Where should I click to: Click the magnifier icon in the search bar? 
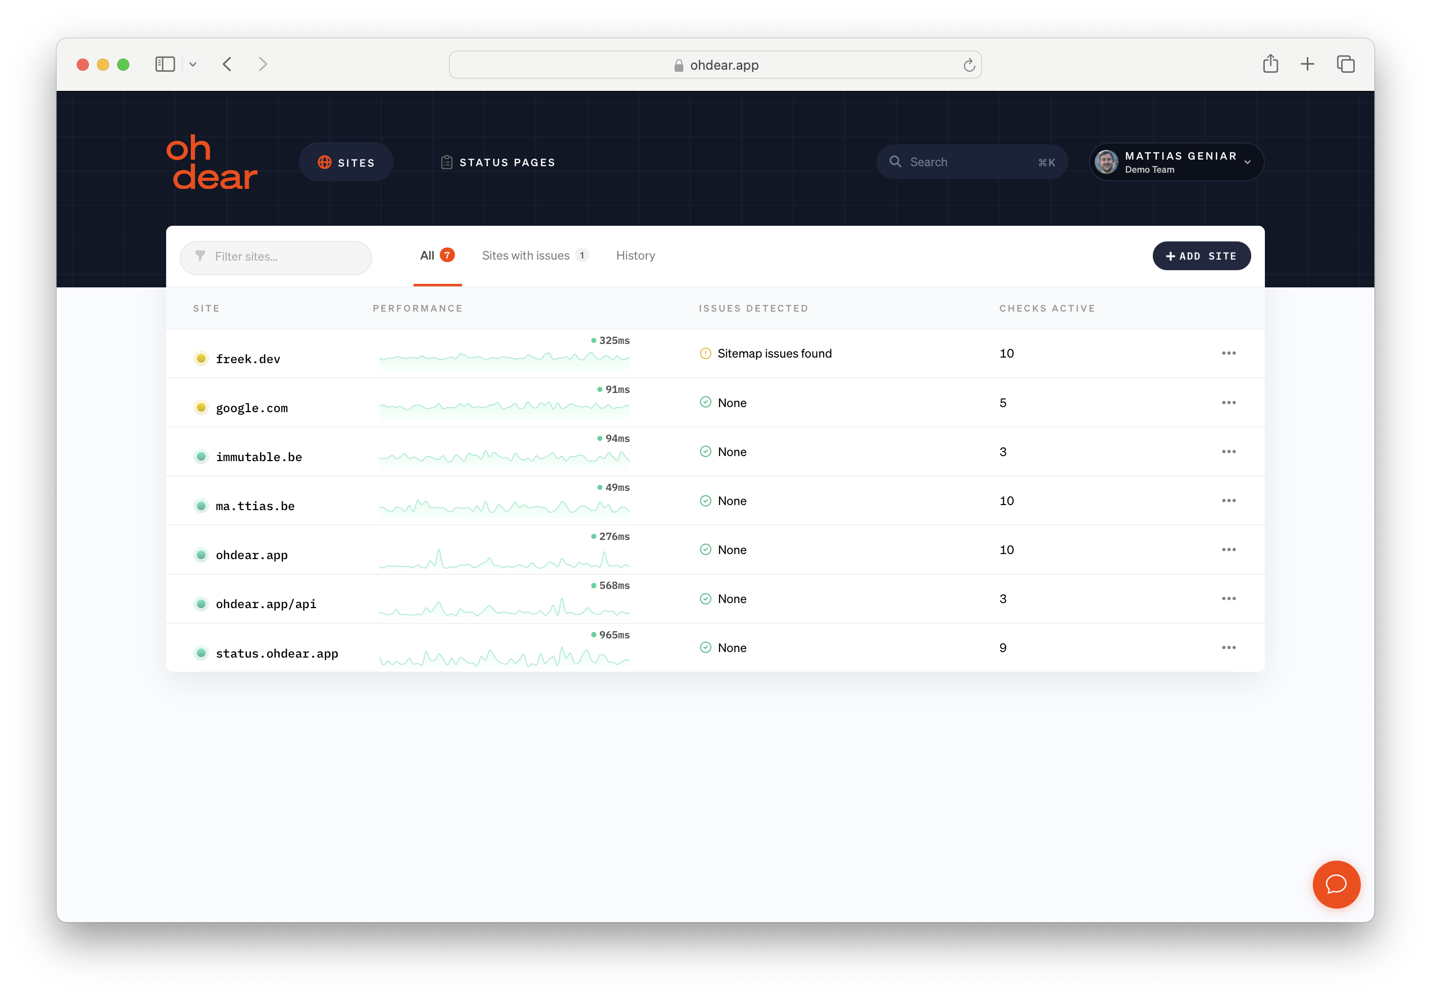coord(896,162)
